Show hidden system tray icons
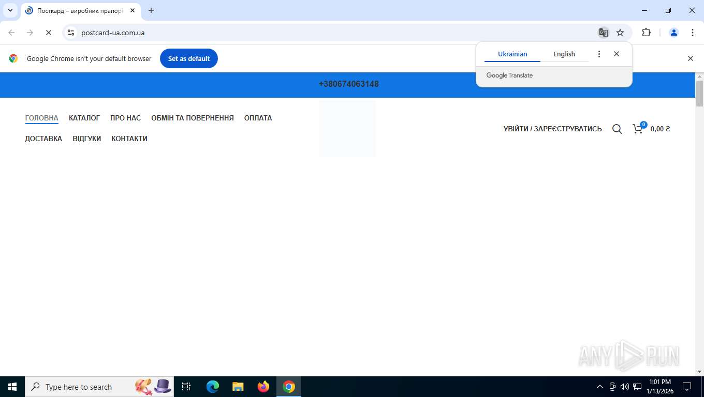This screenshot has height=397, width=704. pyautogui.click(x=600, y=387)
